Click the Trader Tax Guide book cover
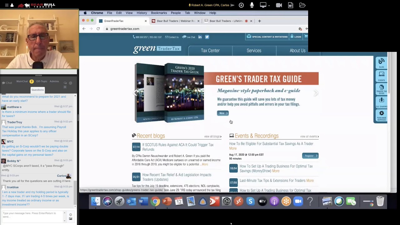Screen dimensions: 400x225 click(169, 92)
